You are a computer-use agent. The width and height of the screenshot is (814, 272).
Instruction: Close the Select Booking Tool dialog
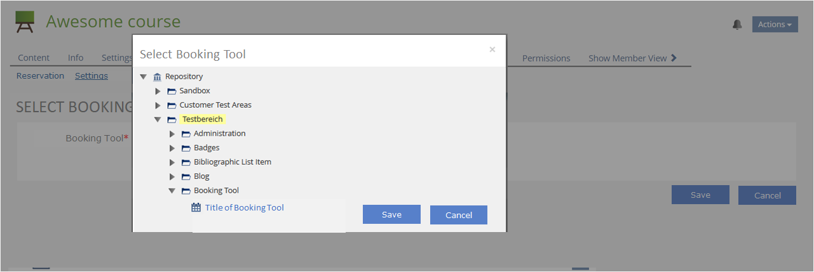tap(492, 49)
